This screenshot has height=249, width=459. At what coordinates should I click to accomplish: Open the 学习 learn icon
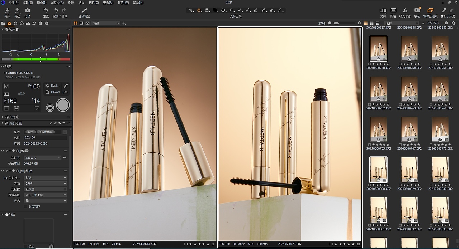(x=417, y=10)
